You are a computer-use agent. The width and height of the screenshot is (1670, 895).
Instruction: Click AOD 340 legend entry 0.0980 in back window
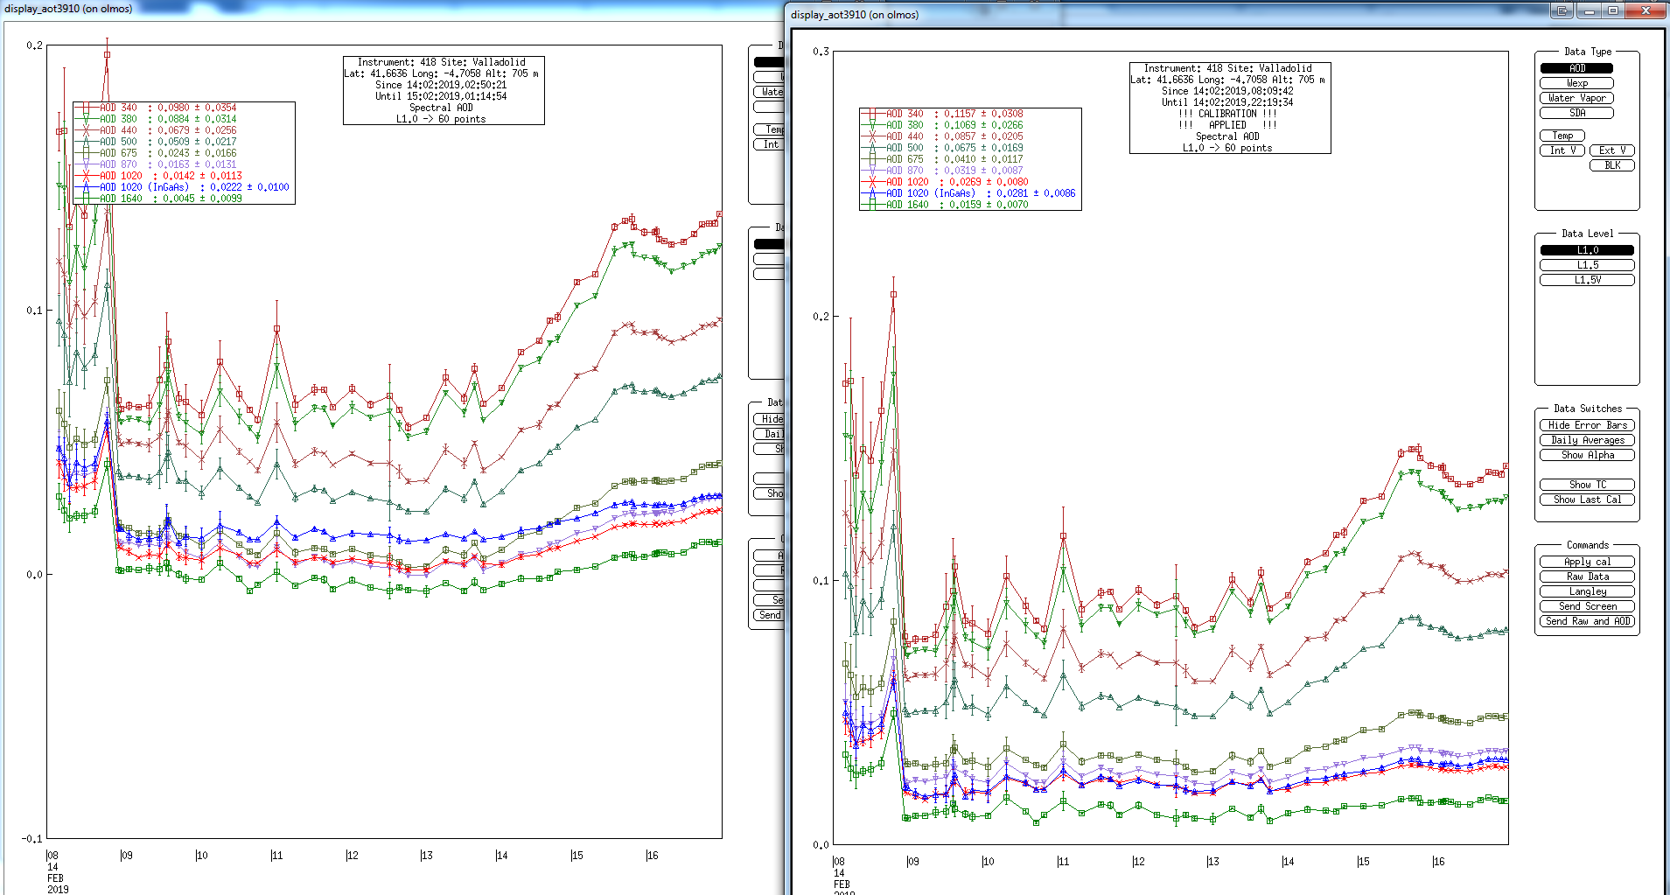156,108
